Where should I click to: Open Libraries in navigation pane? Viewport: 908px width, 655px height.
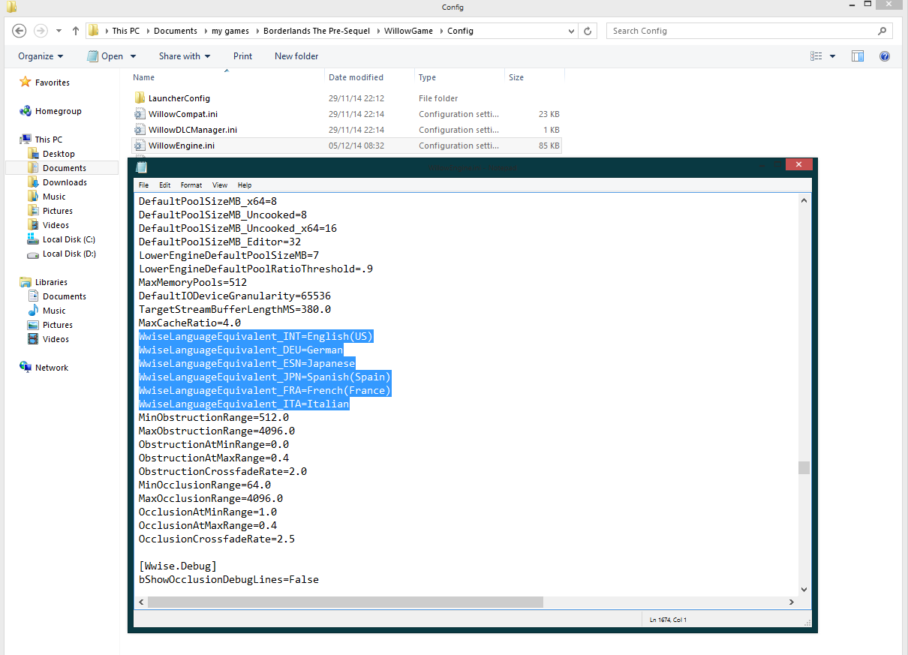51,282
